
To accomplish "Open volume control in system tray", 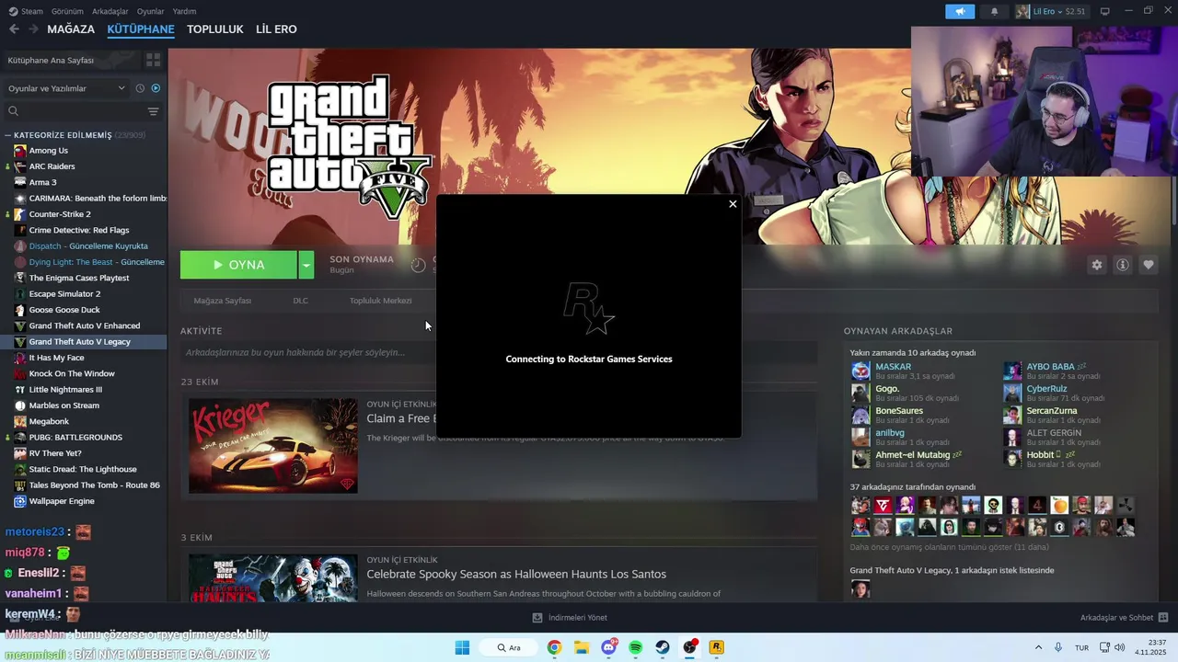I will [x=1120, y=647].
